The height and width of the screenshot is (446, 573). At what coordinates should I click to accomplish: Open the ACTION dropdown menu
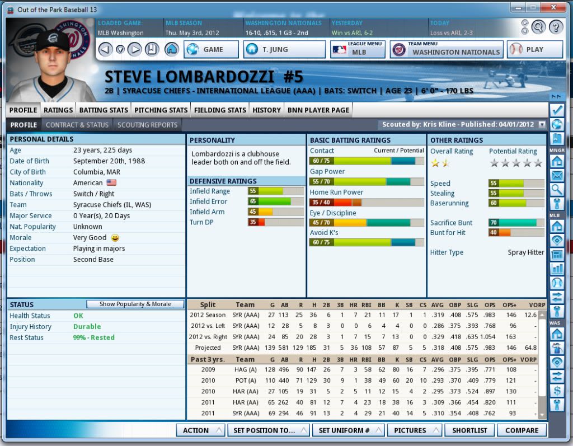200,430
